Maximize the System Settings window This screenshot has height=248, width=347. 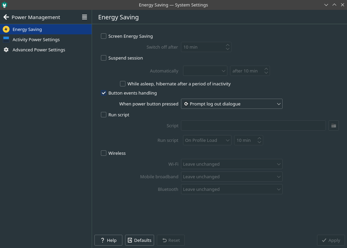tap(334, 5)
